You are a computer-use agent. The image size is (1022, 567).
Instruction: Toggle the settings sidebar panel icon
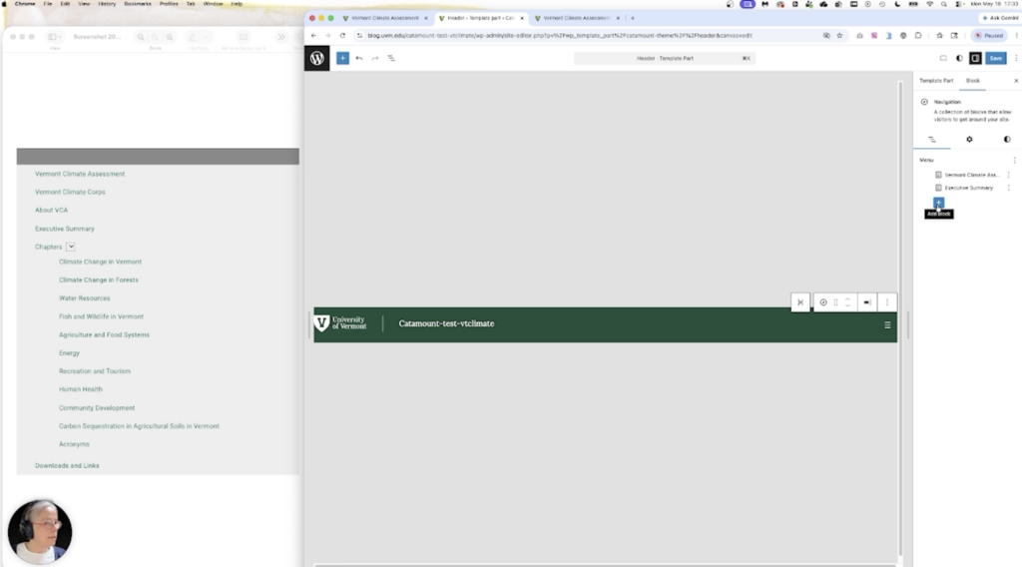[x=975, y=58]
